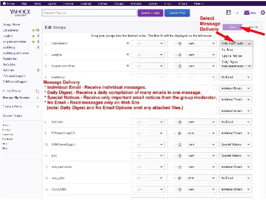This screenshot has height=200, width=266.
Task: Open the Weather tab in top bar
Action: pos(86,4)
